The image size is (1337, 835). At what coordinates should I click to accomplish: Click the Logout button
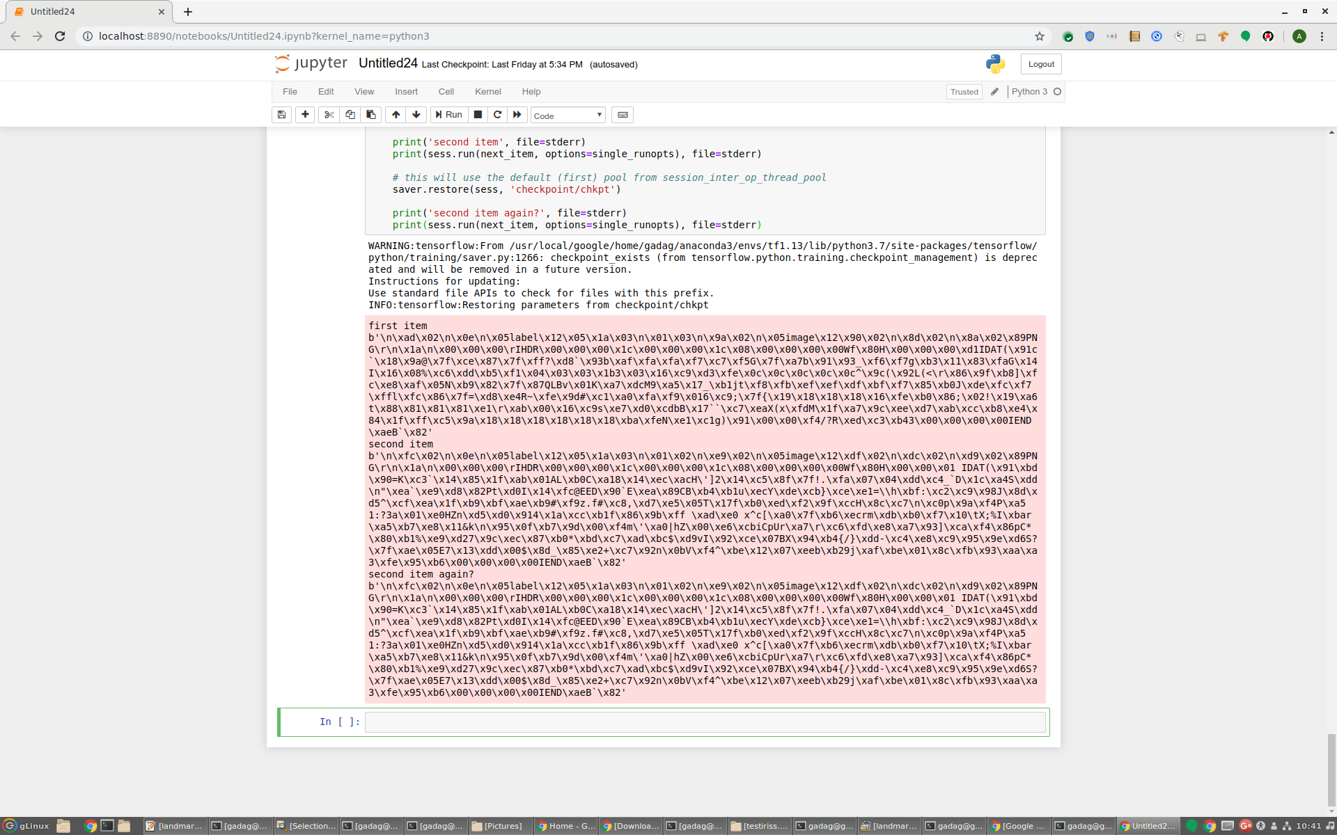coord(1040,63)
